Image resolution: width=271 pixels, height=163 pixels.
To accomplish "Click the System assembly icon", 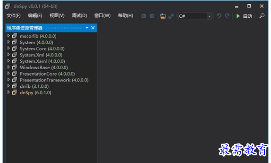I will (14, 42).
